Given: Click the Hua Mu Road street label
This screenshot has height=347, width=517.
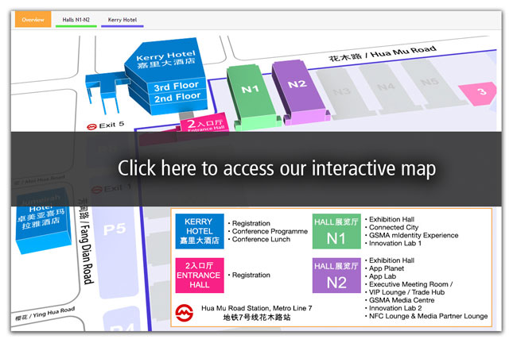Looking at the screenshot, I should point(383,54).
